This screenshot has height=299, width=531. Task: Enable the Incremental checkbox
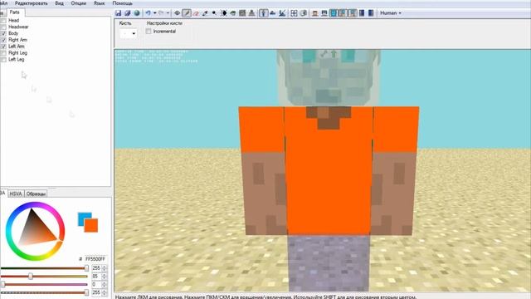(149, 32)
